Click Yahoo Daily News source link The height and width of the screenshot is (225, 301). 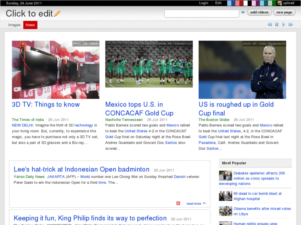point(29,177)
